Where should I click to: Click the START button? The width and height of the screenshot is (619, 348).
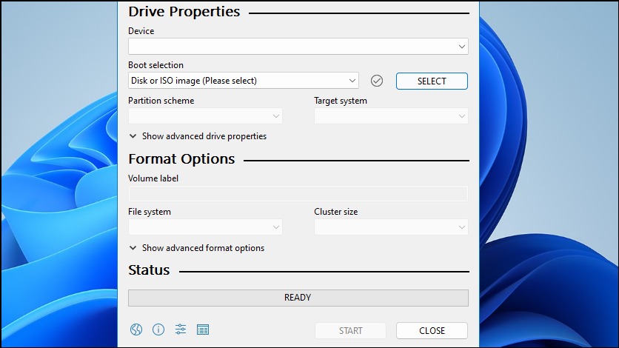(x=350, y=331)
